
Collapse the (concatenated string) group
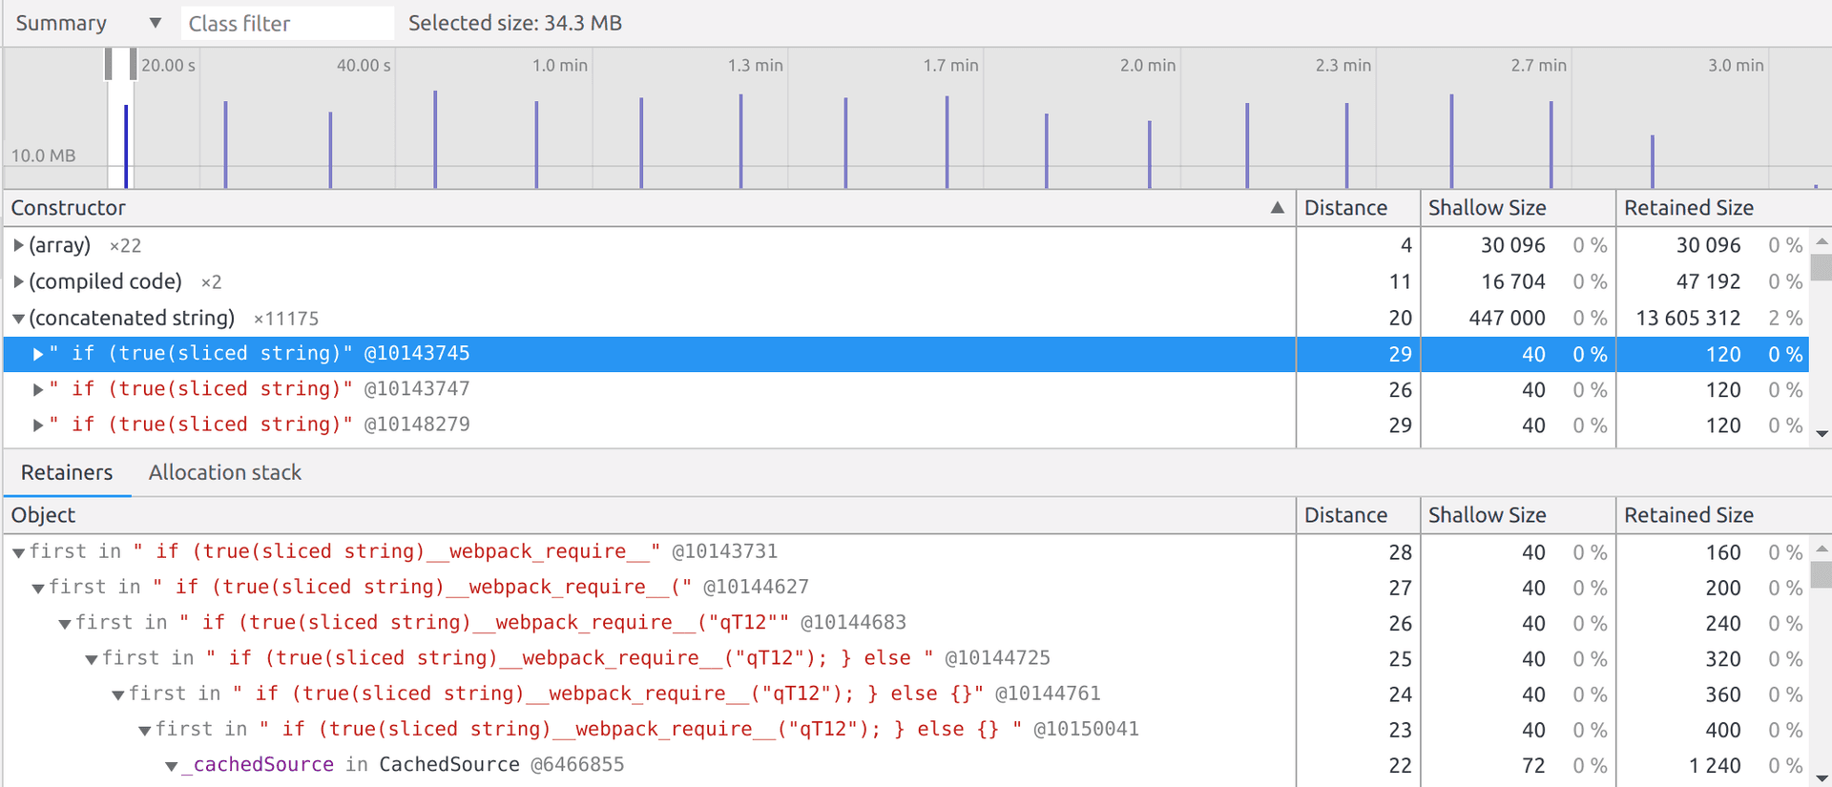click(x=18, y=319)
